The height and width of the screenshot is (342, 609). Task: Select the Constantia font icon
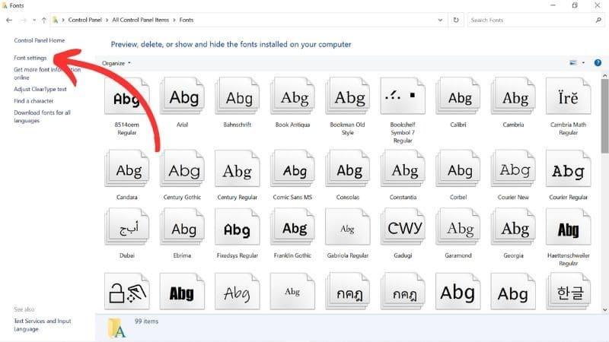[x=403, y=169]
